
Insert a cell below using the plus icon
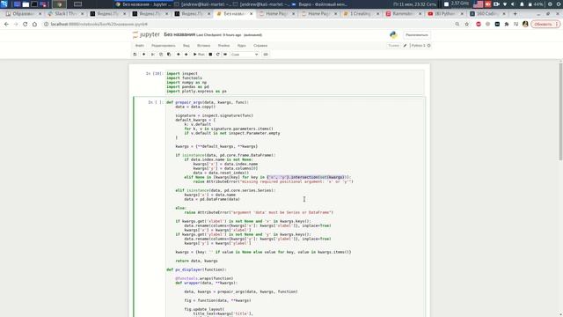coord(143,55)
